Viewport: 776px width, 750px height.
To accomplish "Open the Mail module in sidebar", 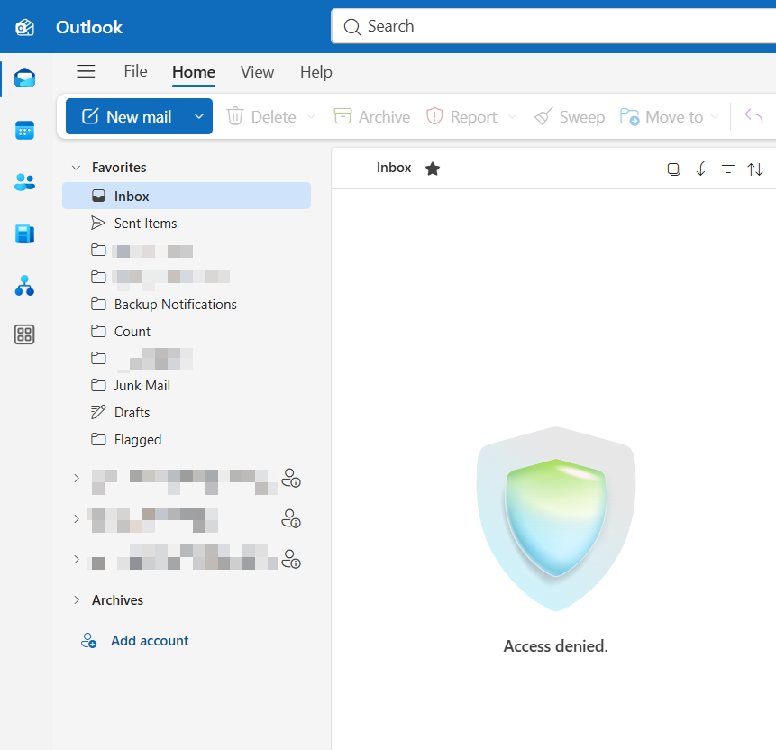I will [24, 78].
